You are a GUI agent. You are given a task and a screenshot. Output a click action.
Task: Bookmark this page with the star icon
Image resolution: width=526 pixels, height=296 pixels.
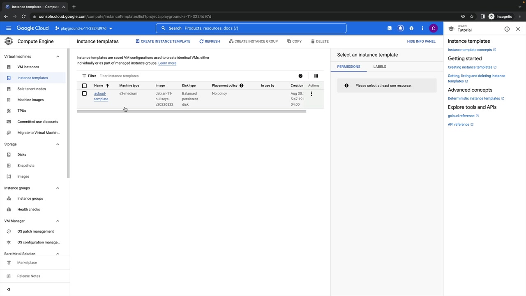tap(472, 16)
